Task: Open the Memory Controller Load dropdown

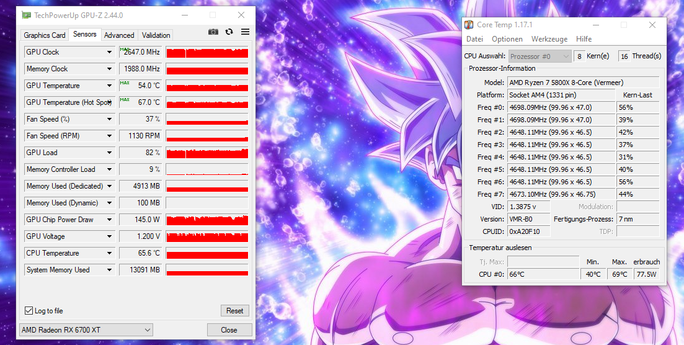Action: click(110, 169)
